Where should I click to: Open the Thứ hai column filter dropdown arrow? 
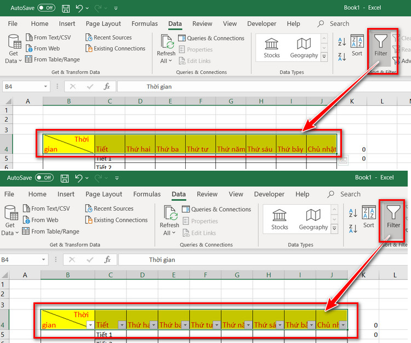point(153,325)
